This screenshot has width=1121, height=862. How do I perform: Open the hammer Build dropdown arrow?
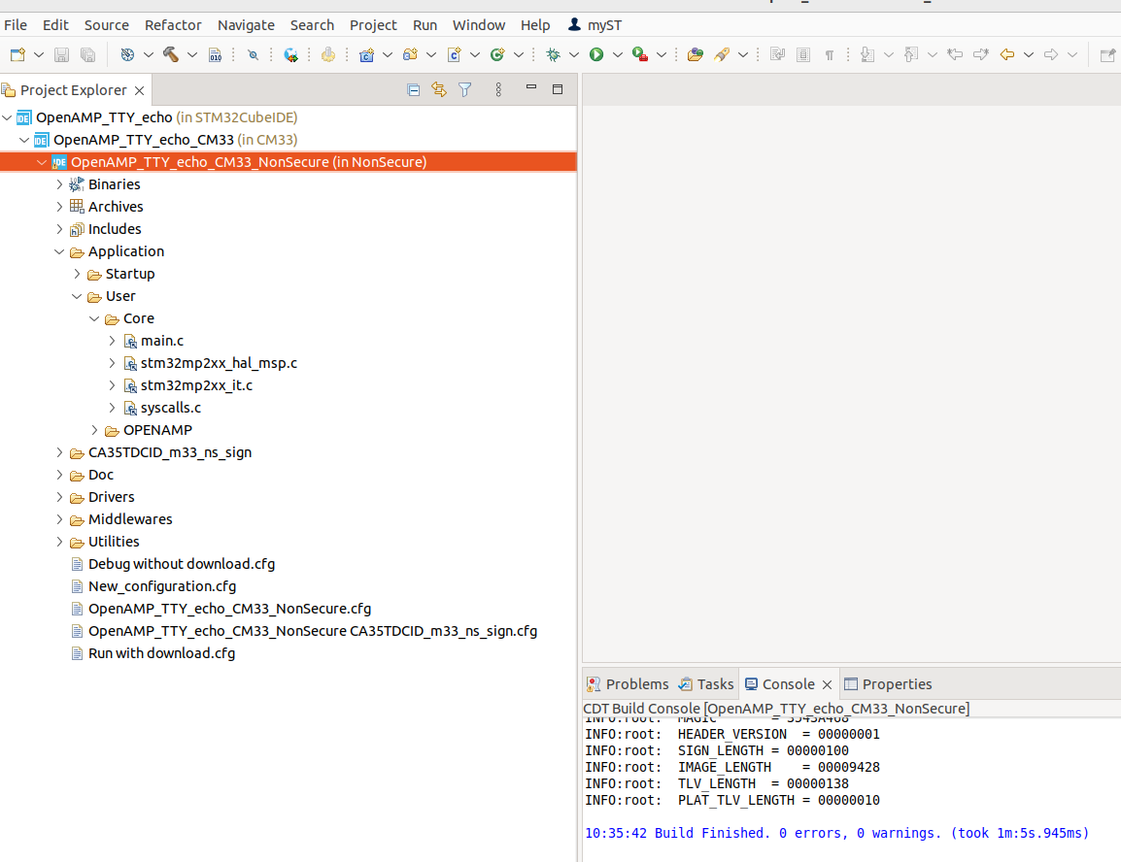191,54
